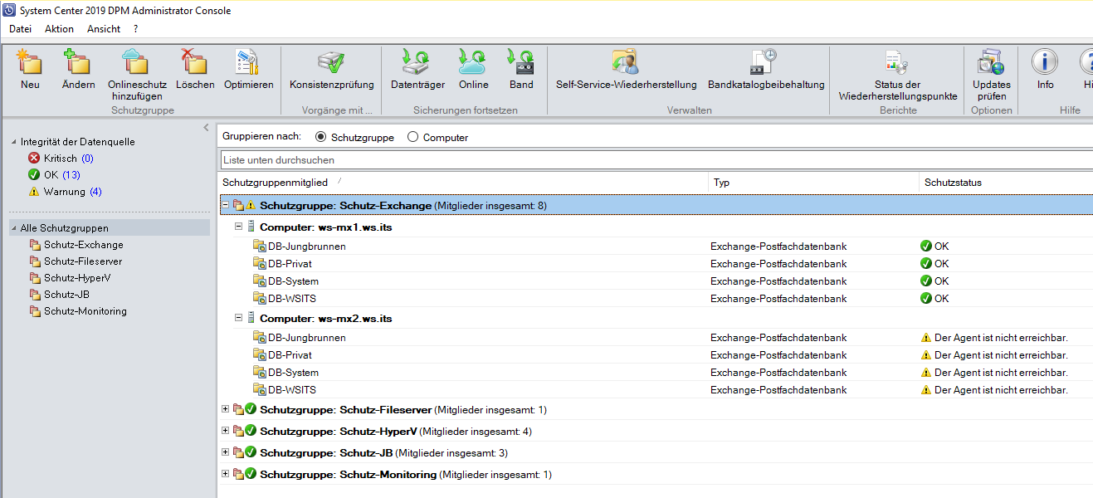Image resolution: width=1093 pixels, height=498 pixels.
Task: Click DB-Jungbrunnen database icon under ws-mx1
Action: pyautogui.click(x=259, y=246)
